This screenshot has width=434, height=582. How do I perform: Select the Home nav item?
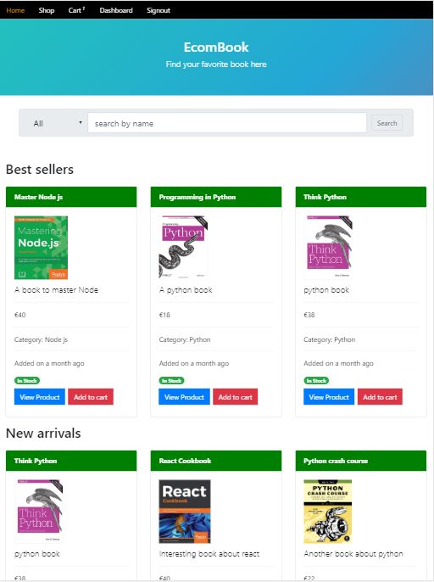tap(15, 10)
